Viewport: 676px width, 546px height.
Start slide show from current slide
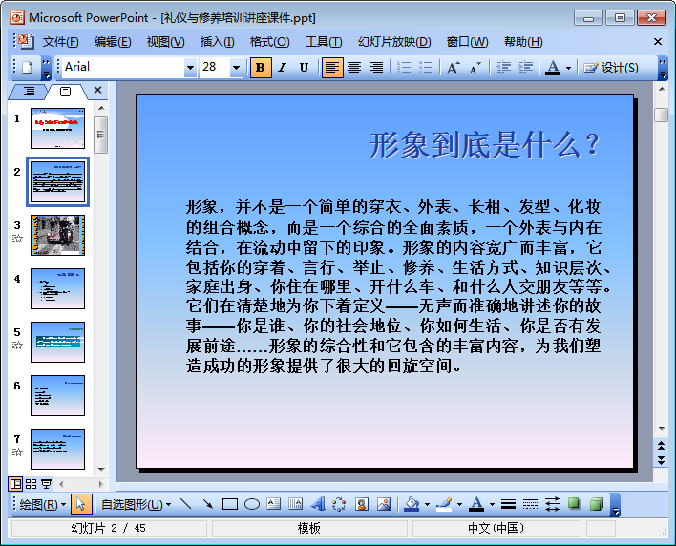point(46,484)
